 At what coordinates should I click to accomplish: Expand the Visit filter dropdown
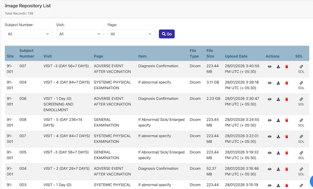[80, 34]
